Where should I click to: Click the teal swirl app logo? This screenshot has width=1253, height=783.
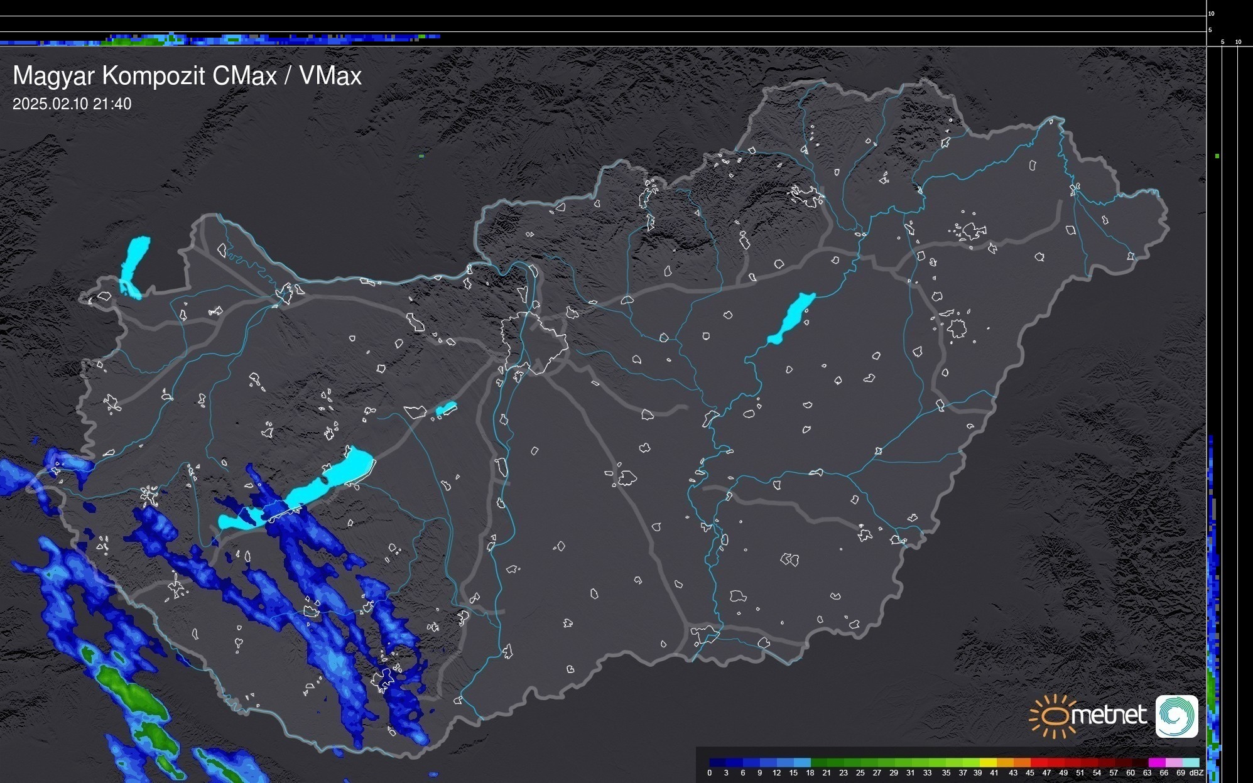(x=1176, y=716)
